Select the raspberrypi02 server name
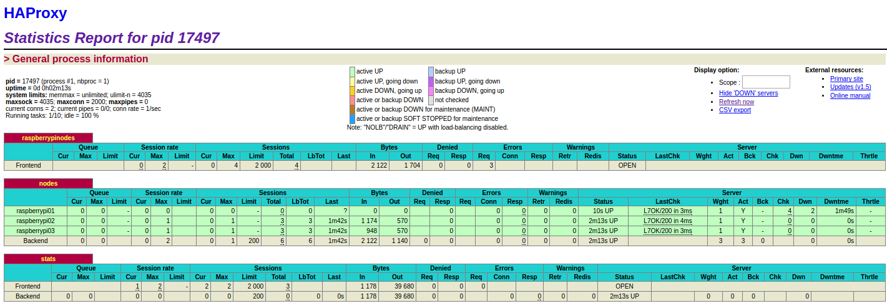The height and width of the screenshot is (306, 887). coord(36,221)
